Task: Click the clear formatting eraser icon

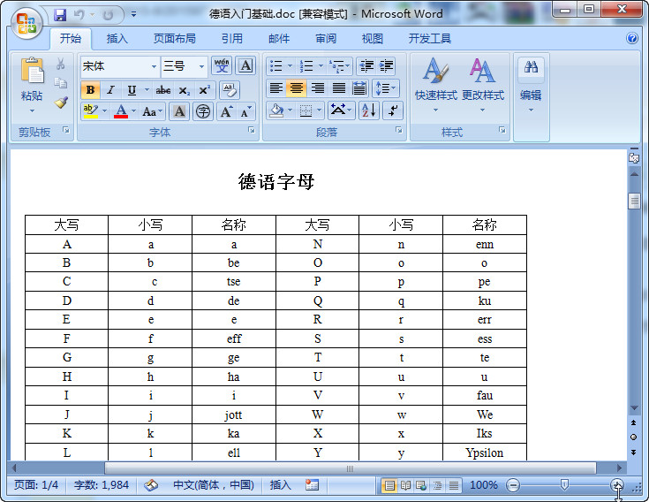Action: coord(230,90)
